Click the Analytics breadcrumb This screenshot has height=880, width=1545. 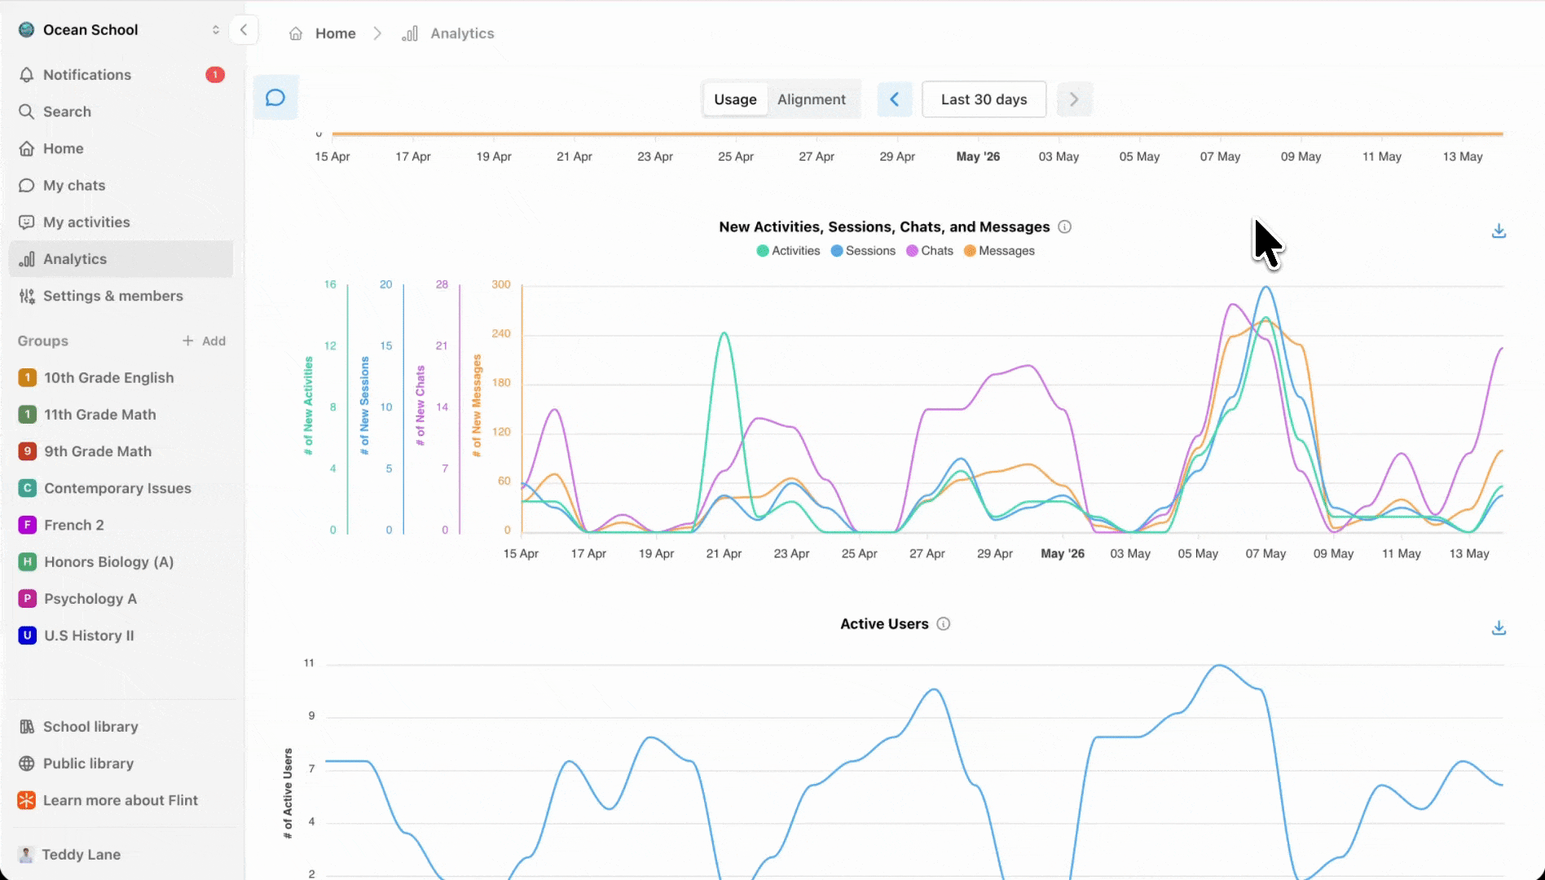[x=462, y=33]
